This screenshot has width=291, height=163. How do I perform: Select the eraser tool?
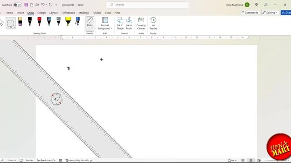[20, 21]
